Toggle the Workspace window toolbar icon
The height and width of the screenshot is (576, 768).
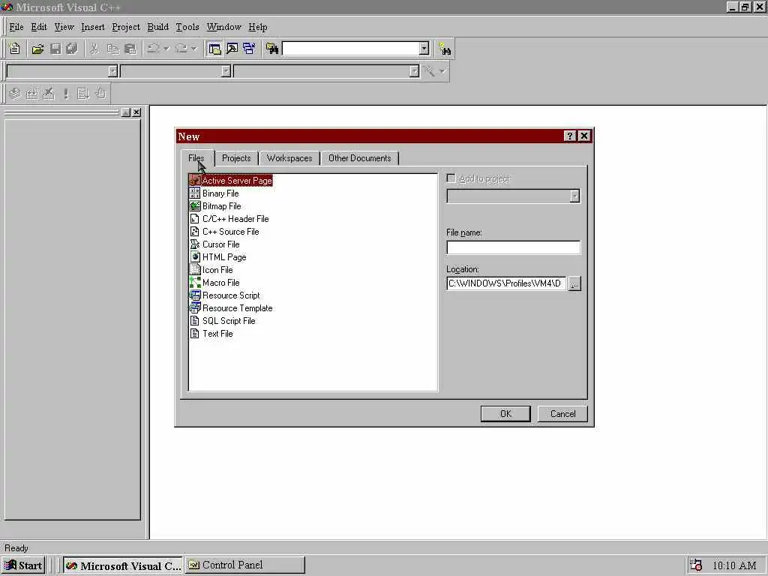[x=214, y=49]
